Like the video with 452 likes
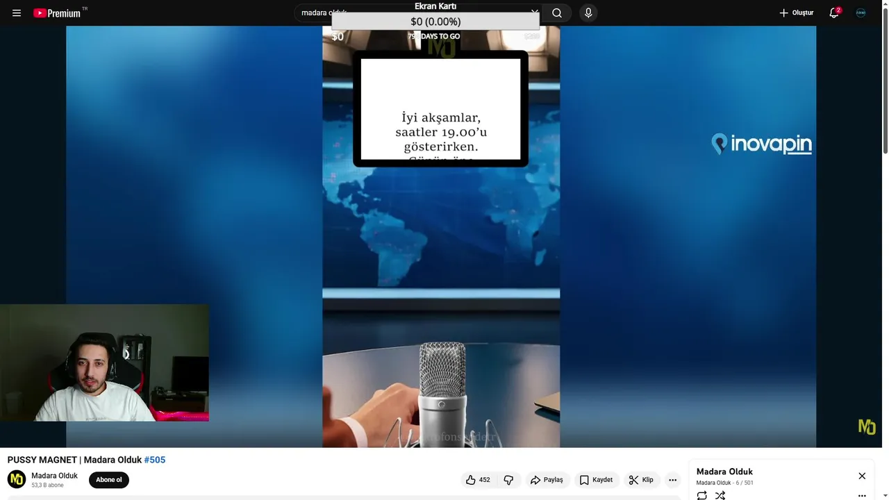Image resolution: width=889 pixels, height=500 pixels. coord(479,480)
